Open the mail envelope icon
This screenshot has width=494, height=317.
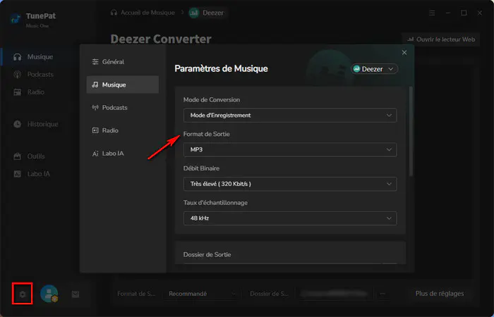(x=76, y=294)
